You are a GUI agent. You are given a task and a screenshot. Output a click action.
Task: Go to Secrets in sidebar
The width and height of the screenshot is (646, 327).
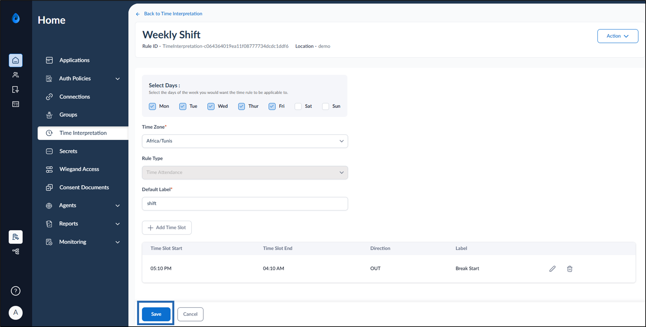tap(68, 151)
